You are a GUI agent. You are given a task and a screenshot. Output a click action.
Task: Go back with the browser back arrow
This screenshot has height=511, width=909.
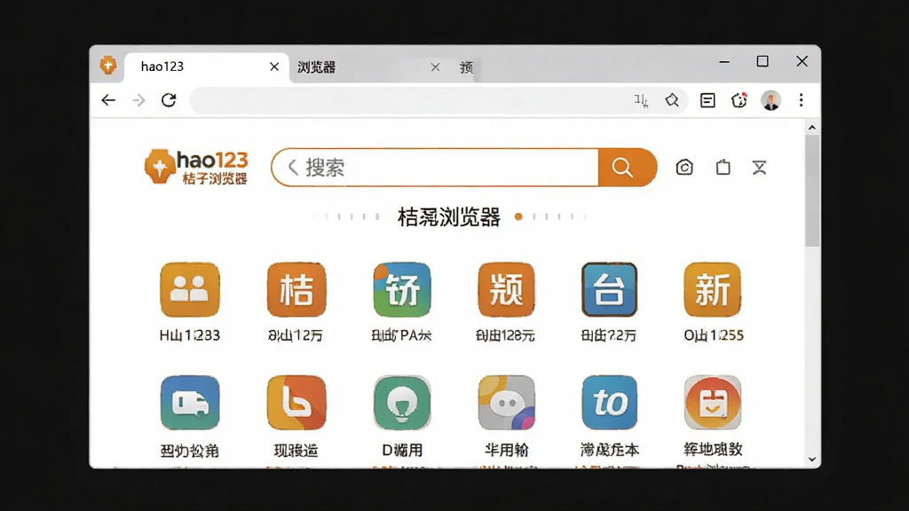[108, 100]
